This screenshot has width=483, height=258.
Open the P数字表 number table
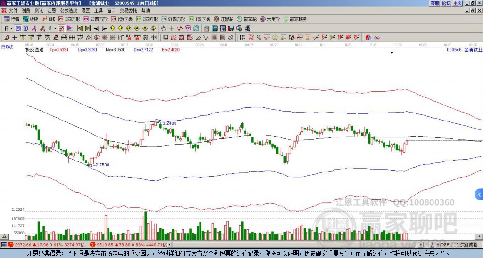122,19
